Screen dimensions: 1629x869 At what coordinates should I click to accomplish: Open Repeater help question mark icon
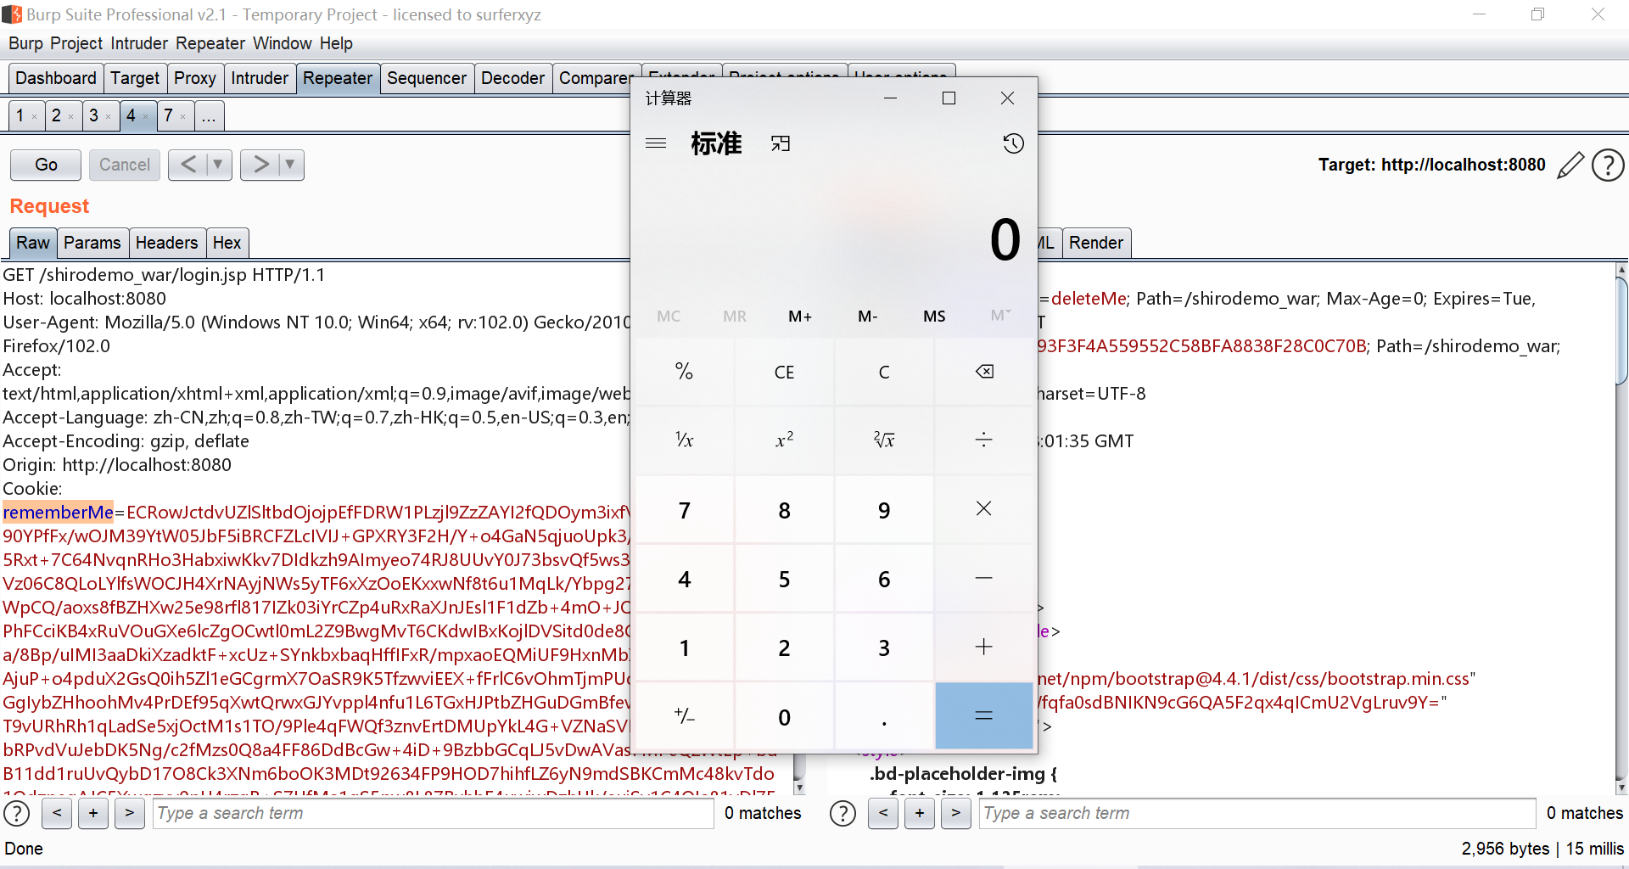tap(1608, 165)
